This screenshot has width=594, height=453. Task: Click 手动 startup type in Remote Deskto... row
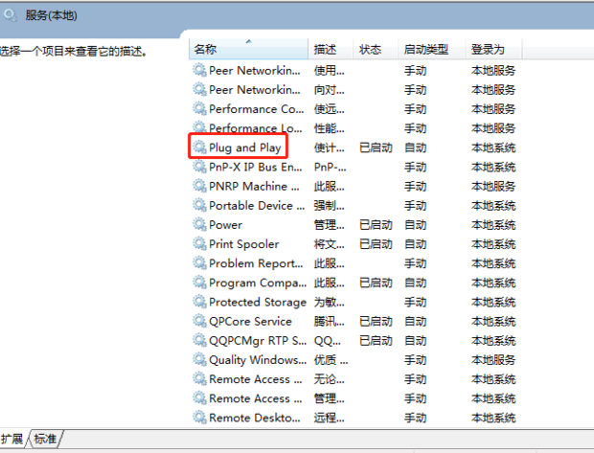click(415, 418)
